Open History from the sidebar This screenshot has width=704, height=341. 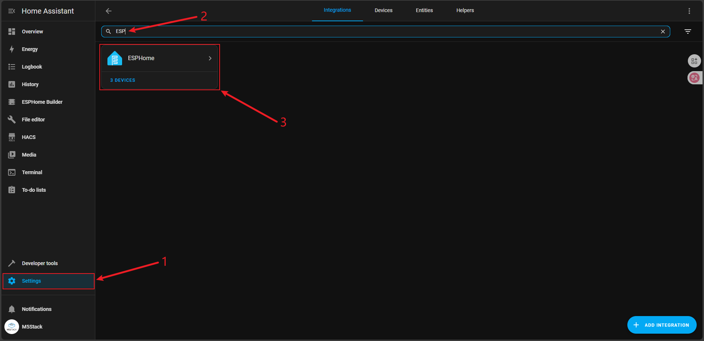48,84
